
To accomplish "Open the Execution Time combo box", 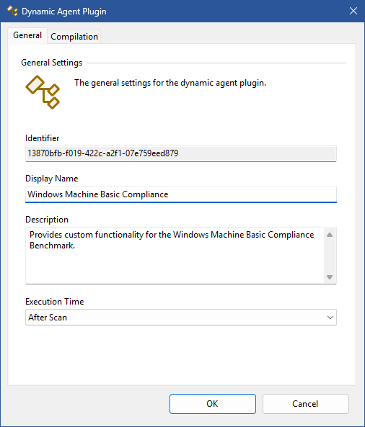I will point(181,318).
